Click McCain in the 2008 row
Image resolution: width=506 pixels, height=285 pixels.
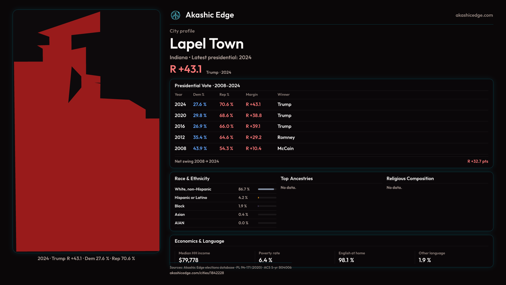pyautogui.click(x=285, y=149)
